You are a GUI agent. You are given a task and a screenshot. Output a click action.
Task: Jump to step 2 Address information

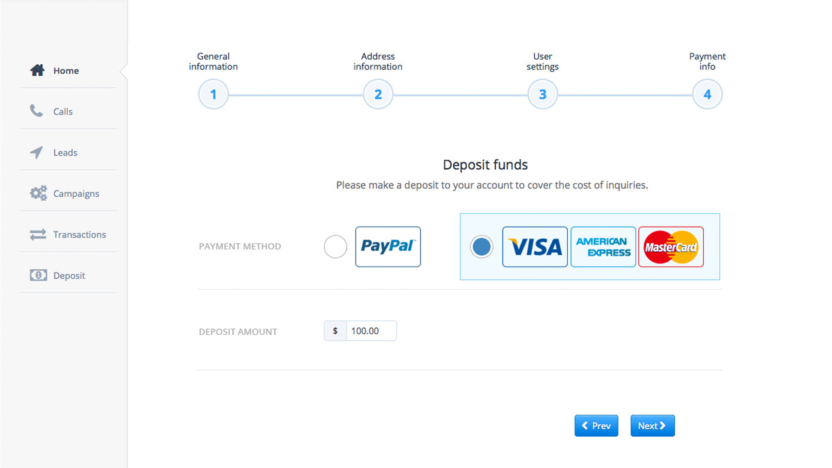(378, 94)
